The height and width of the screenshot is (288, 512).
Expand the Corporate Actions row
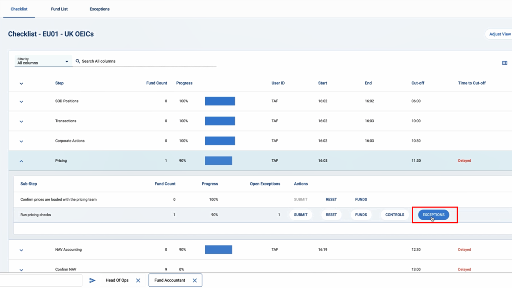point(21,141)
